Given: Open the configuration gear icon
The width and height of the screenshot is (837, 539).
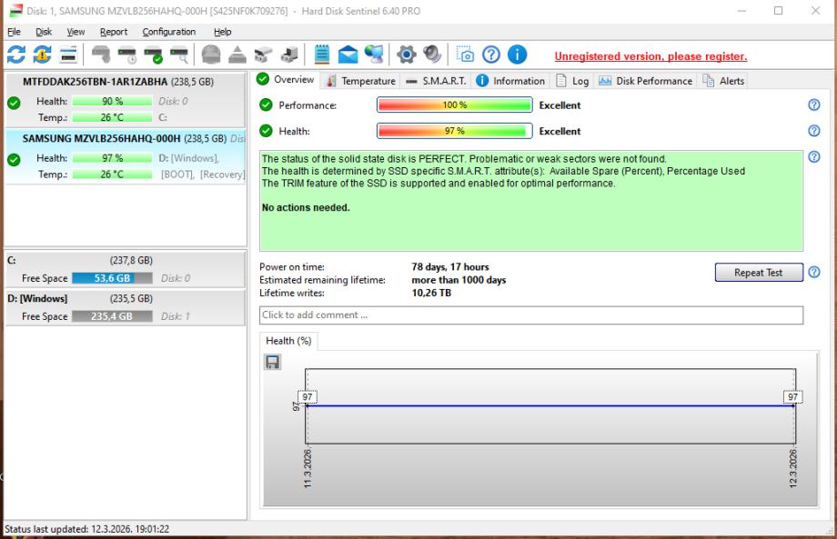Looking at the screenshot, I should point(406,55).
